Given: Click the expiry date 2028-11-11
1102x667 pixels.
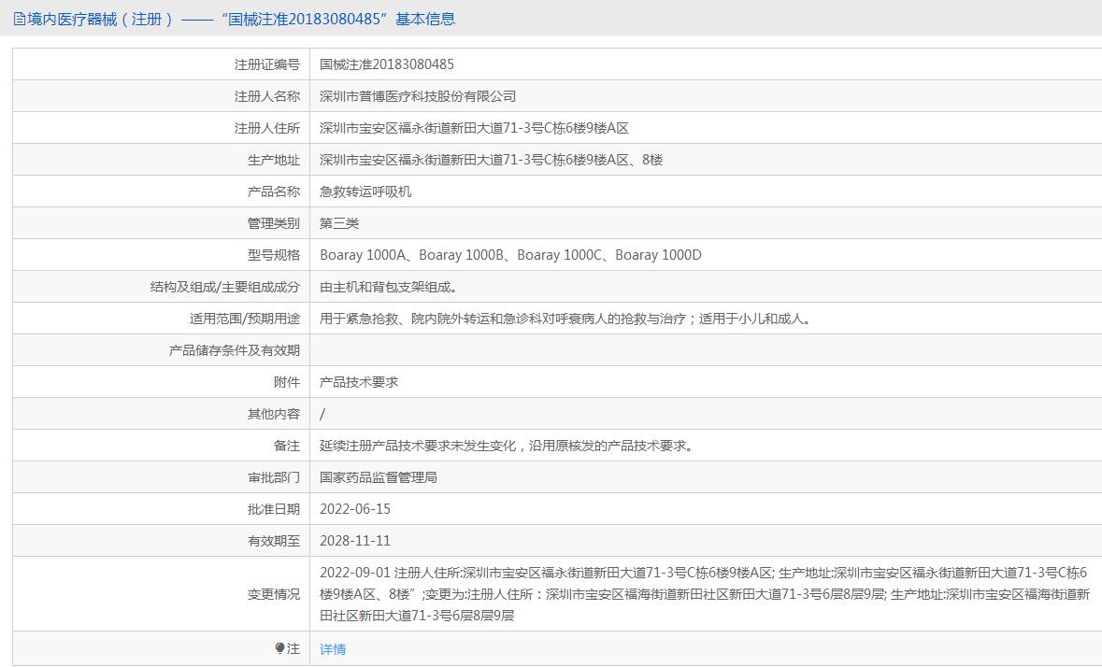Looking at the screenshot, I should 355,541.
